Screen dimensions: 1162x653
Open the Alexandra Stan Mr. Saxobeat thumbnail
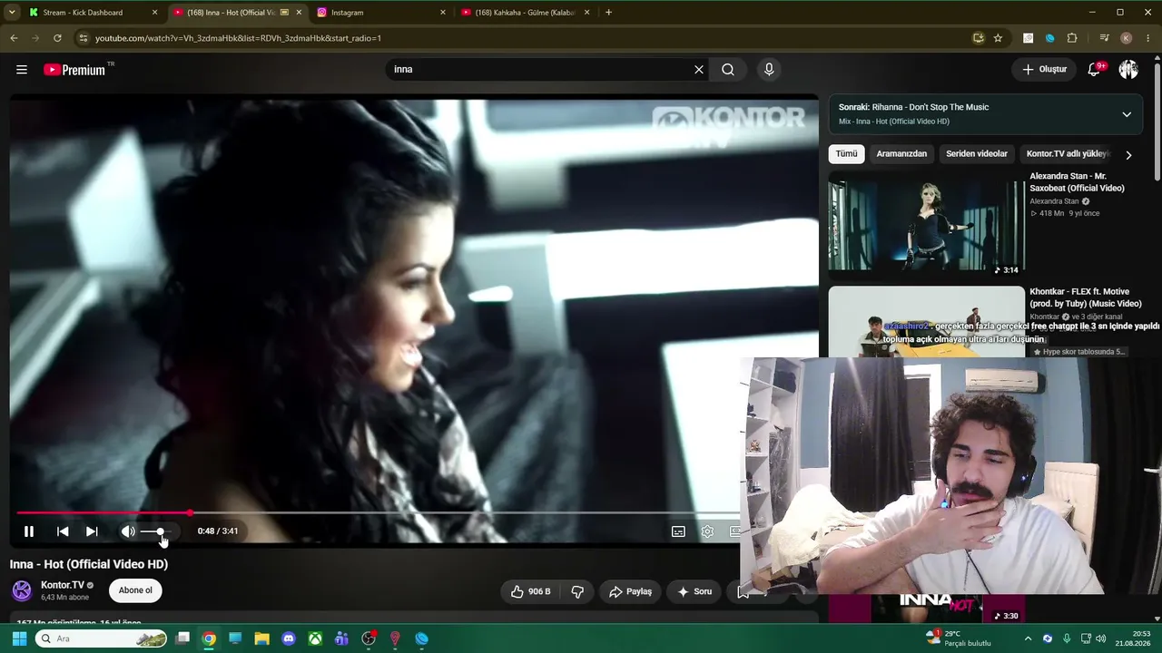click(926, 222)
